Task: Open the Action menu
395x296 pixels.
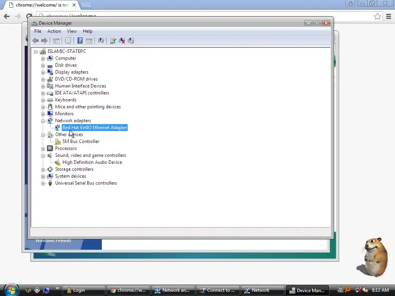Action: pos(54,31)
